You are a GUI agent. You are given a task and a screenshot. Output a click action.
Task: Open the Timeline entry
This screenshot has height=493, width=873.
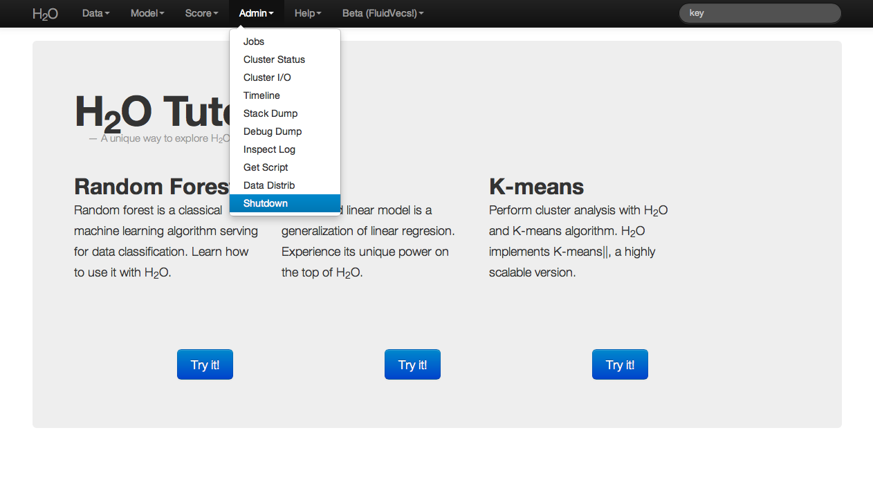285,95
